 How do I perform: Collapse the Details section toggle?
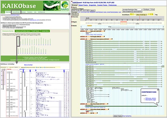click(x=72, y=26)
